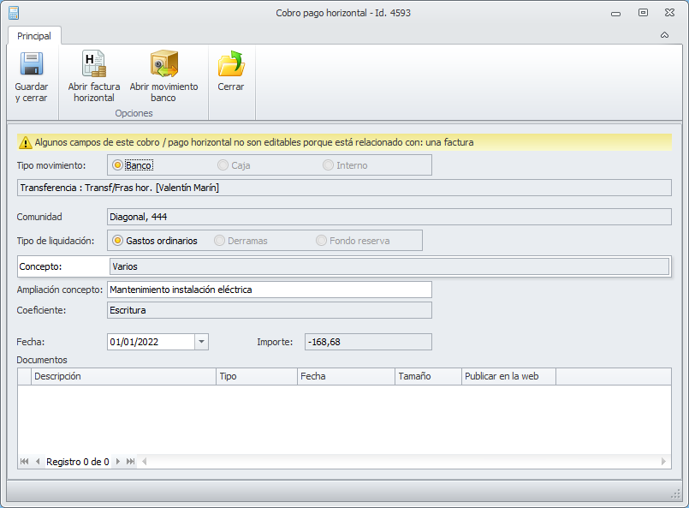Select the Banco radio button
This screenshot has width=689, height=508.
(x=118, y=165)
